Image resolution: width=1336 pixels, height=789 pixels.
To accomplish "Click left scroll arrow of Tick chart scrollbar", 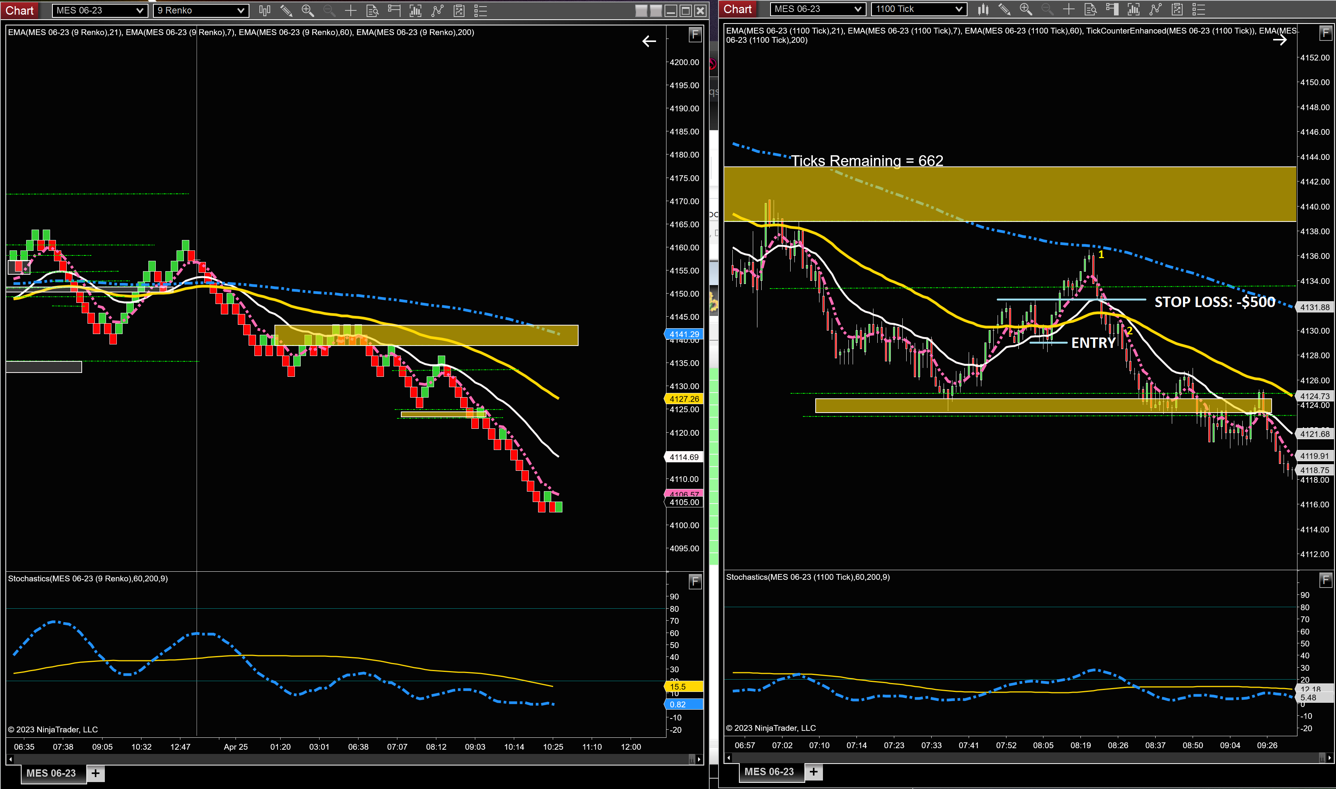I will pyautogui.click(x=729, y=758).
